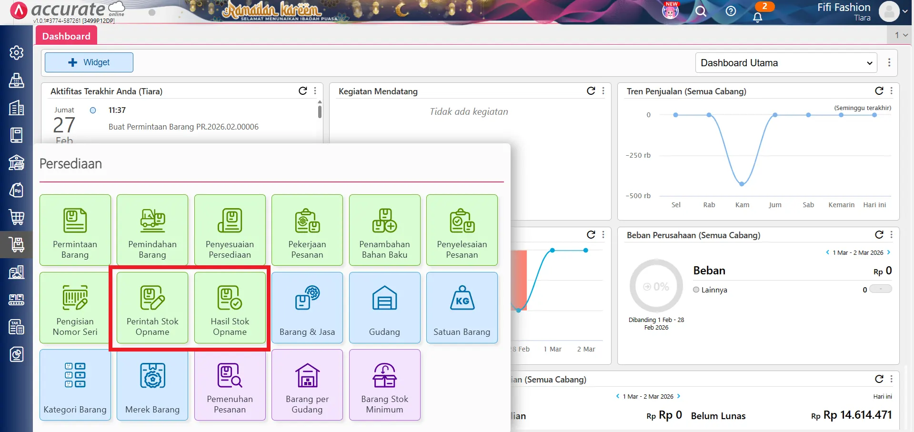This screenshot has height=432, width=914.
Task: Refresh Tren Penjualan widget
Action: [879, 90]
